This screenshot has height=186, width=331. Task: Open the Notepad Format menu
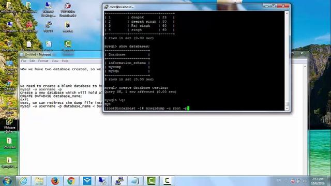(x=43, y=61)
